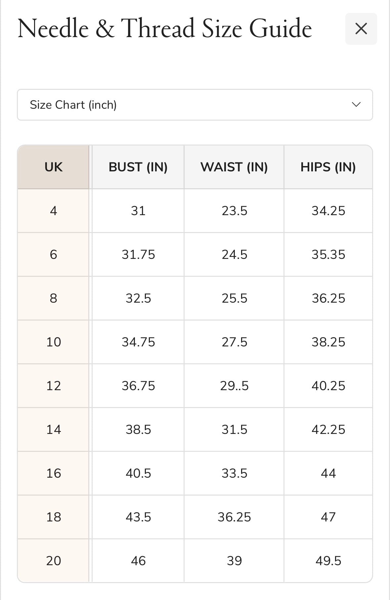Viewport: 390px width, 600px height.
Task: Click the HIPS (IN) column header
Action: point(328,167)
